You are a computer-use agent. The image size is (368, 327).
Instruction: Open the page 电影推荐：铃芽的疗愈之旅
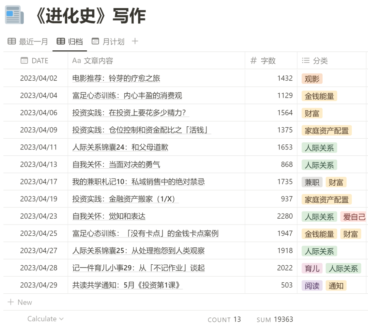pyautogui.click(x=116, y=78)
